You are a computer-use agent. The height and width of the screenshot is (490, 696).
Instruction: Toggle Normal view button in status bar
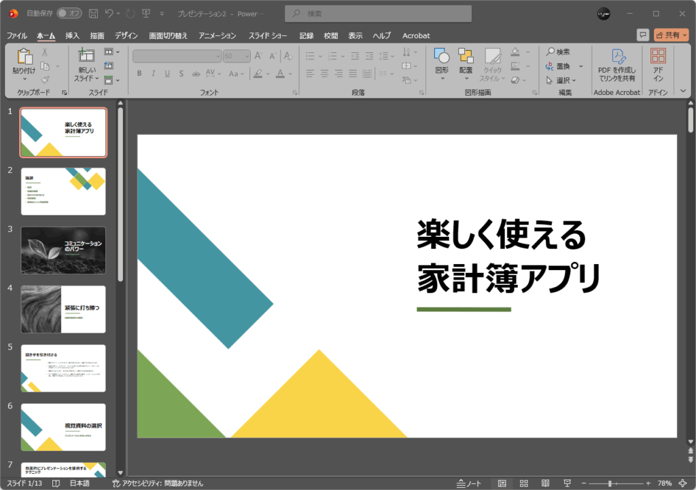(502, 483)
